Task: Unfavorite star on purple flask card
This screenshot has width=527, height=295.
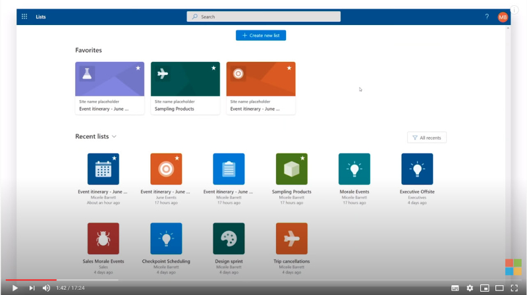Action: (x=138, y=68)
